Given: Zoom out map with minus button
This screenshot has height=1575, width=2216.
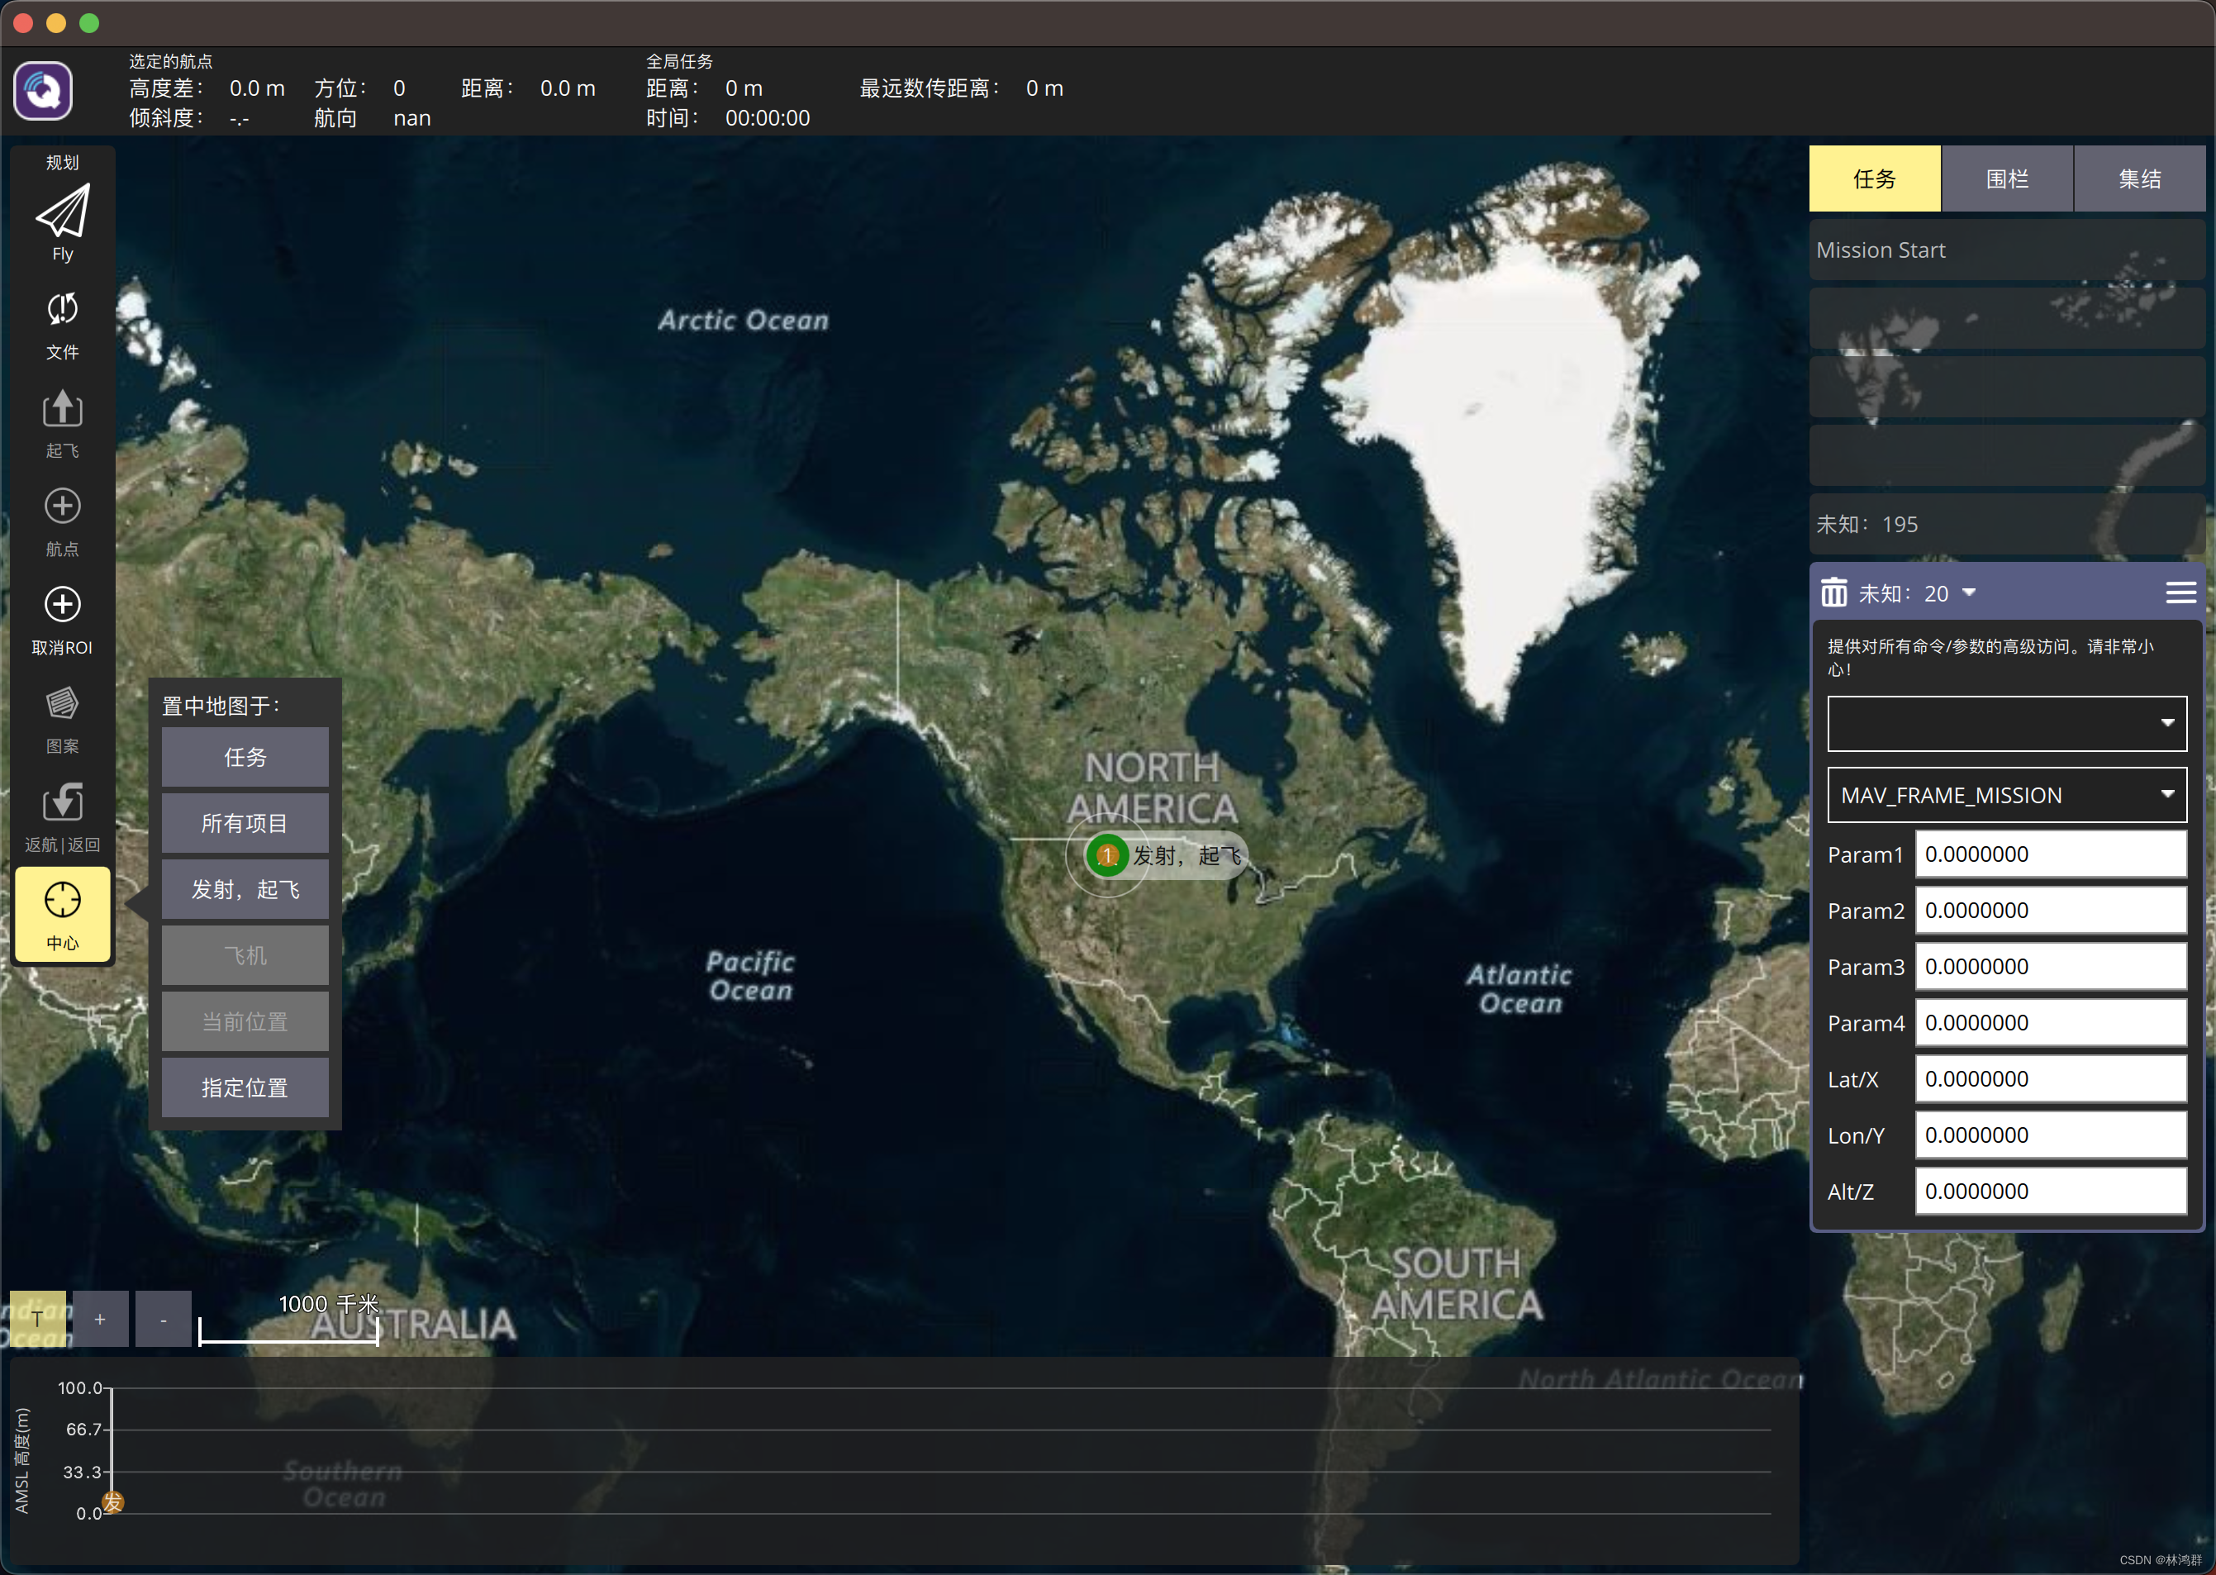Looking at the screenshot, I should tap(163, 1319).
